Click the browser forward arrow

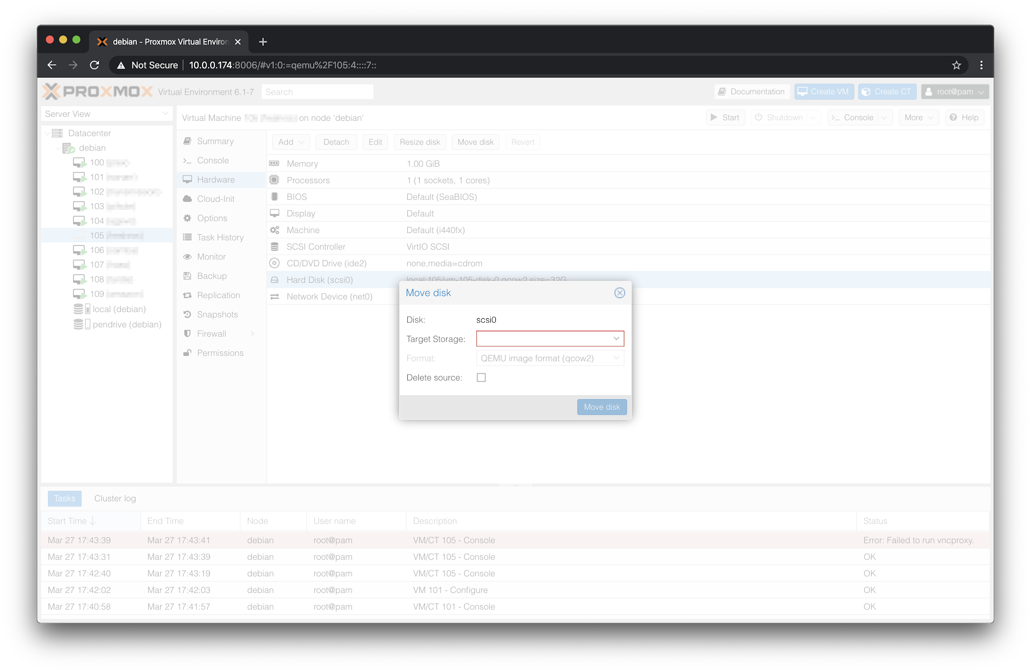click(x=73, y=65)
